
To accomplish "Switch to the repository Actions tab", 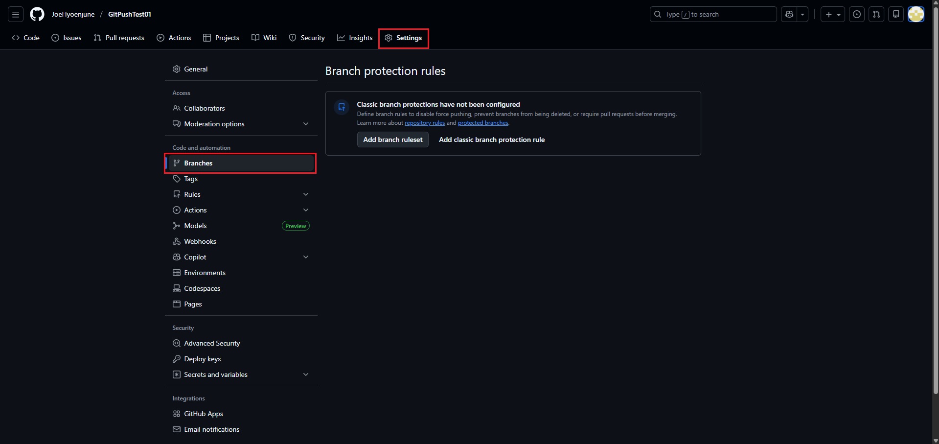I will click(174, 38).
